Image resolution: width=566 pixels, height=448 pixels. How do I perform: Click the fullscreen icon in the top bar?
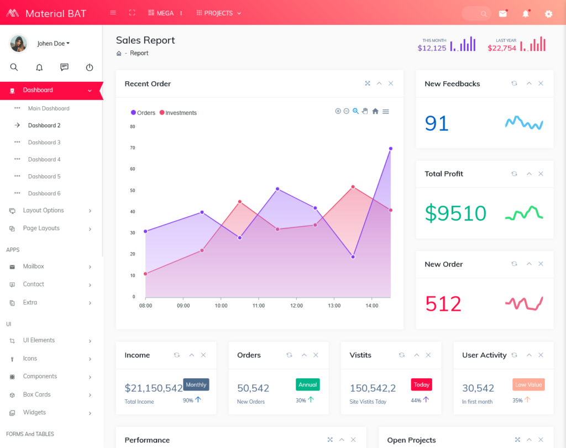(x=132, y=13)
